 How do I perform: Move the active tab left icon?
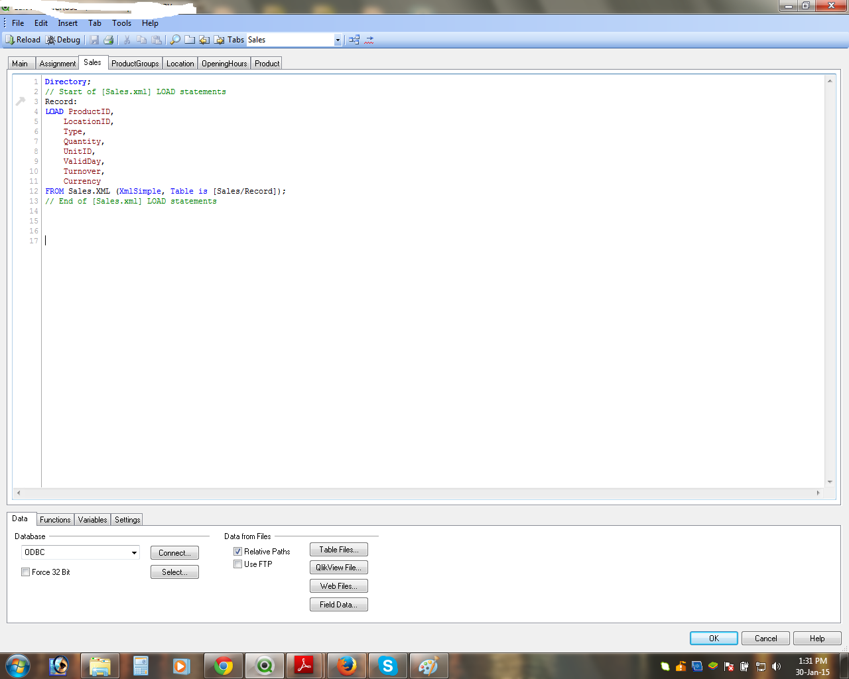204,40
